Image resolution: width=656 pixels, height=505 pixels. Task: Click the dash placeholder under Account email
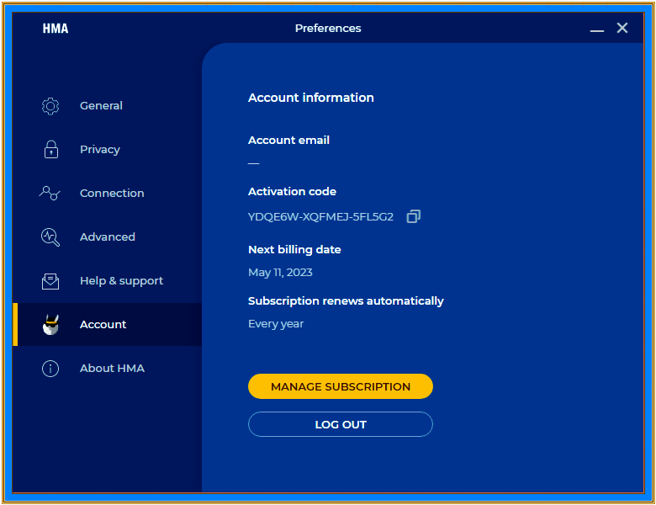[x=253, y=163]
